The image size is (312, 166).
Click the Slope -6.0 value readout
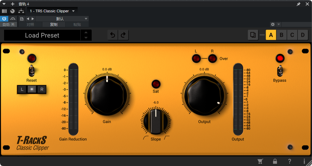click(x=156, y=103)
